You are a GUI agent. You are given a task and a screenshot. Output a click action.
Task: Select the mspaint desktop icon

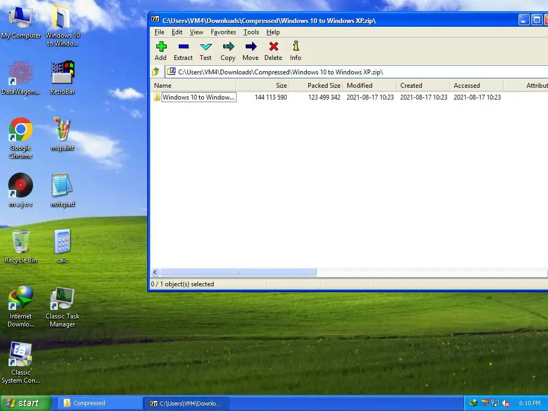[x=63, y=134]
